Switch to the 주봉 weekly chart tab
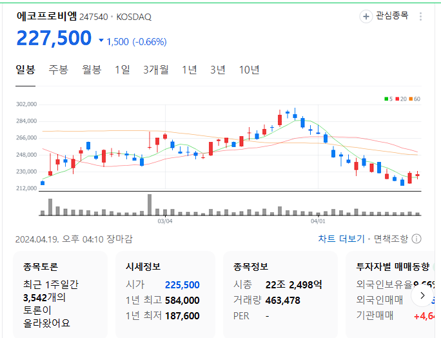This screenshot has width=441, height=338. (x=59, y=70)
